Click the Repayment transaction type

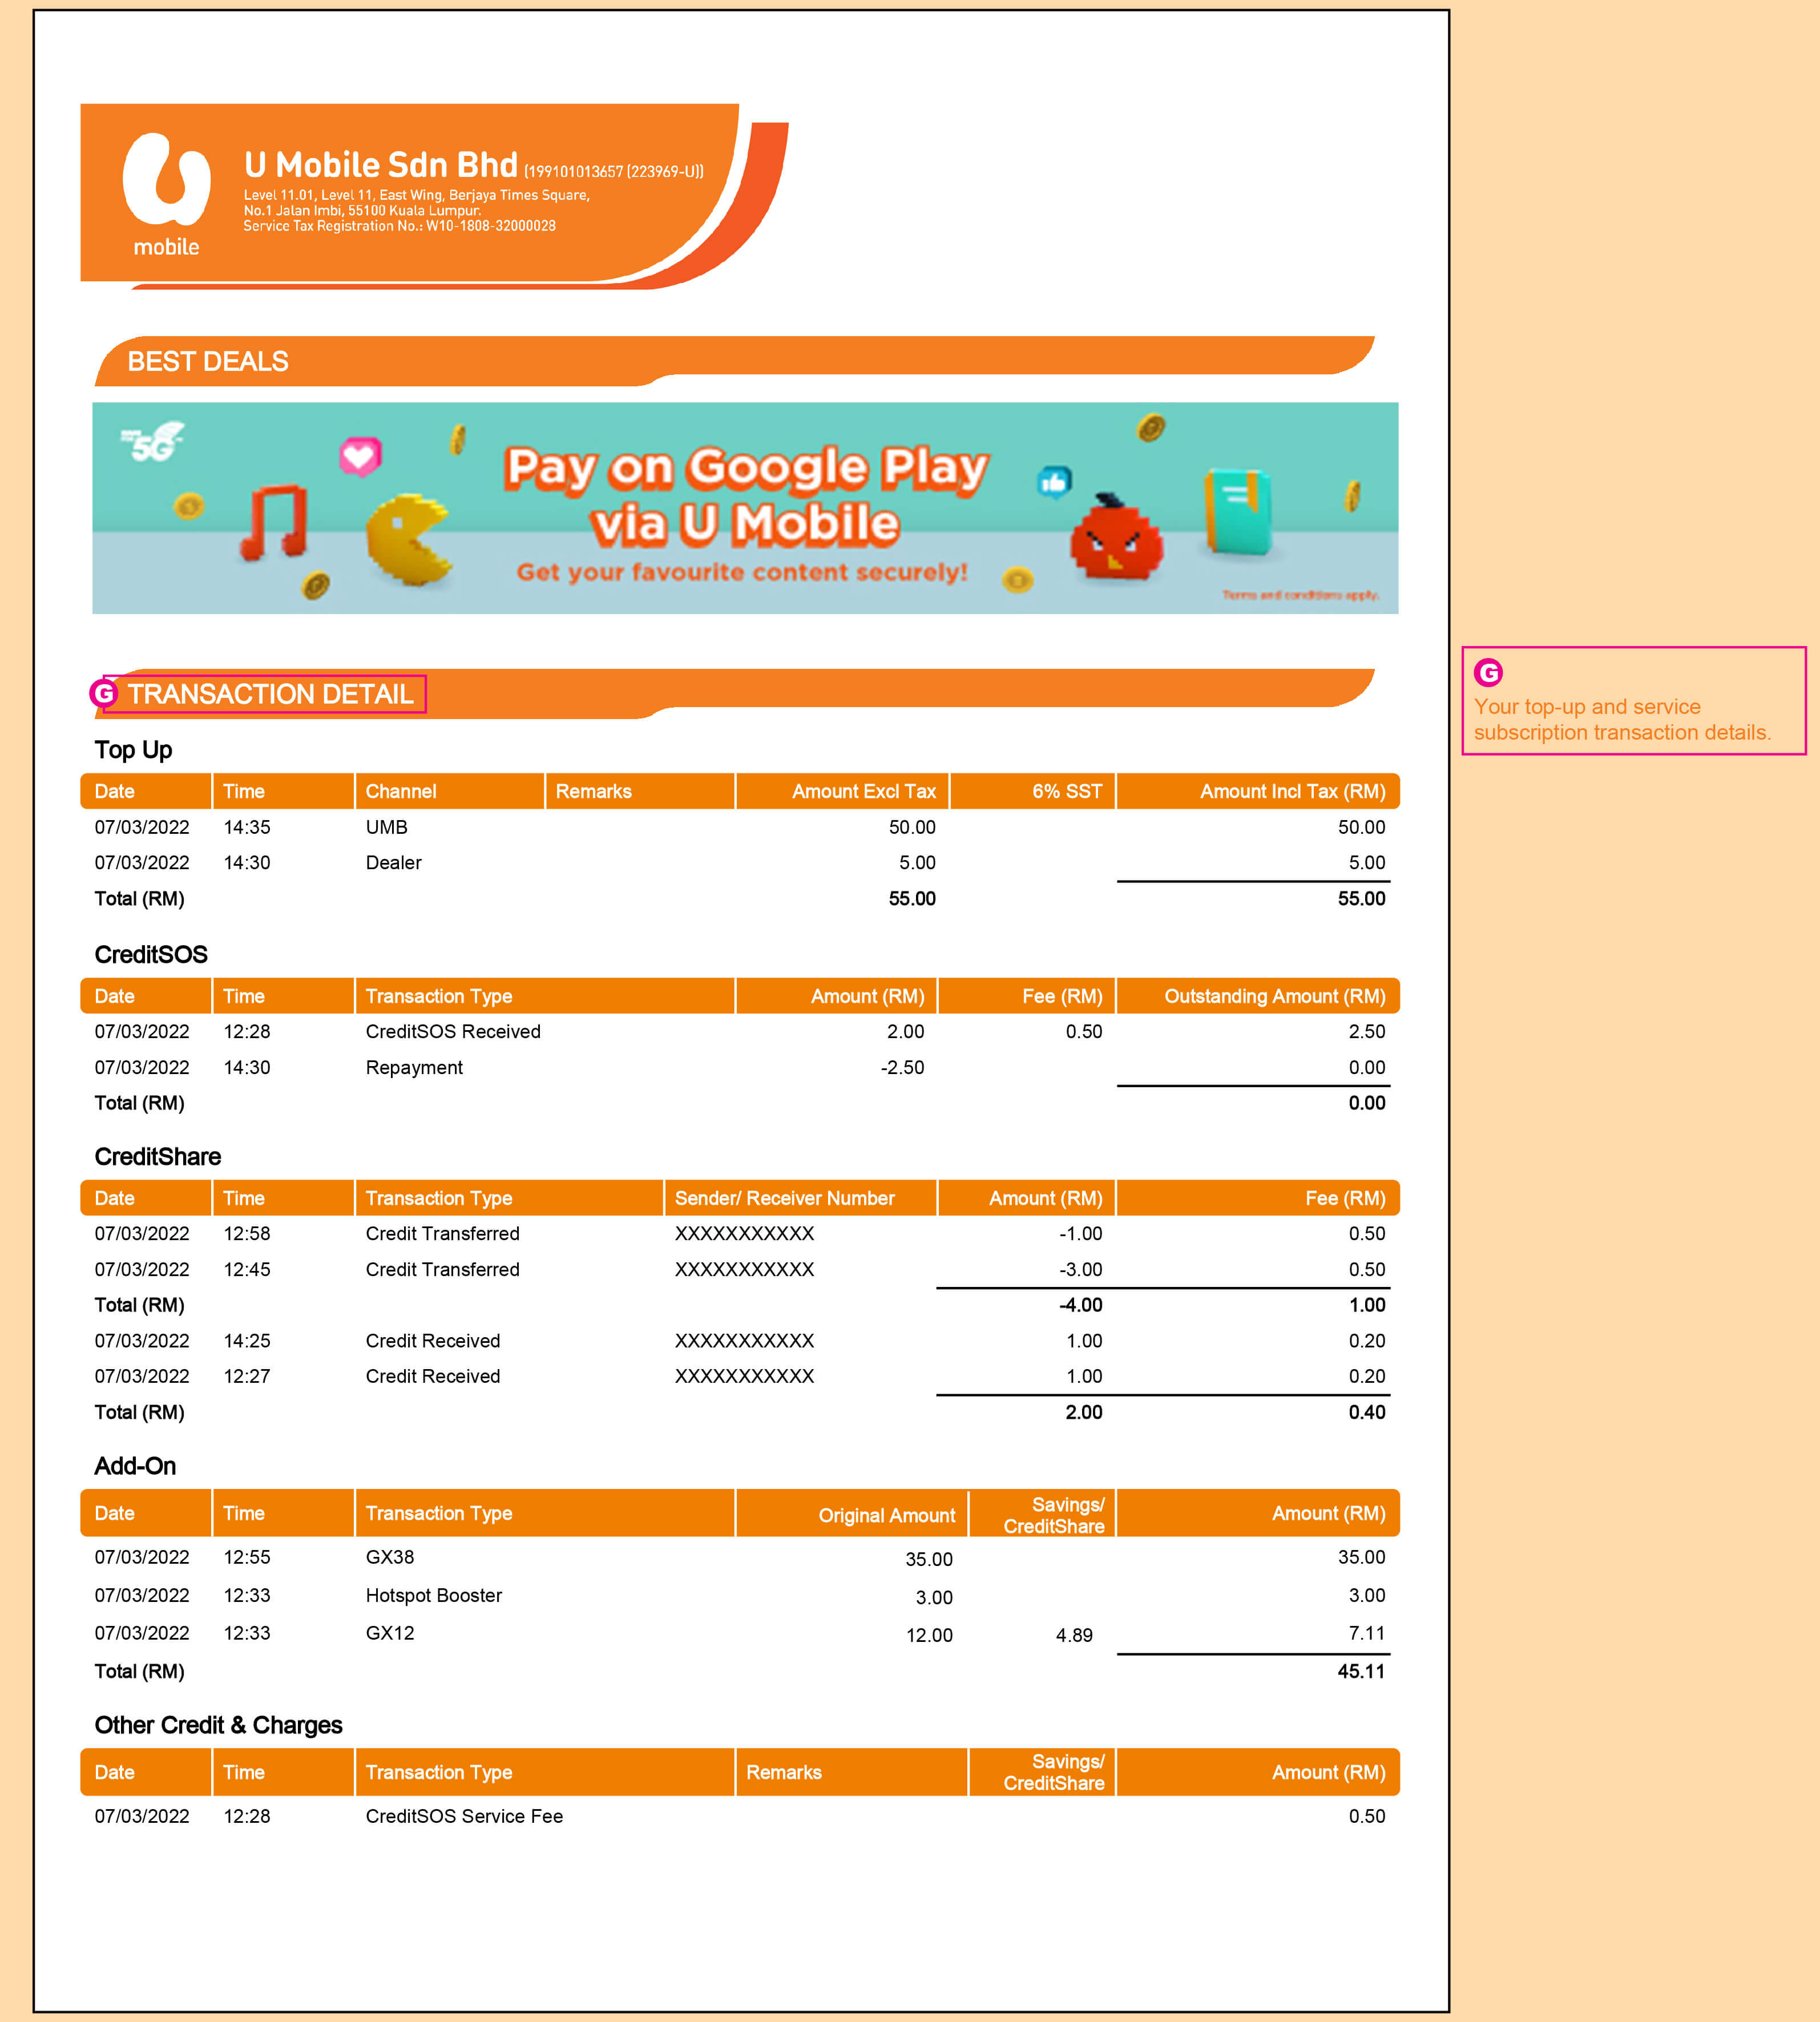pyautogui.click(x=414, y=1068)
